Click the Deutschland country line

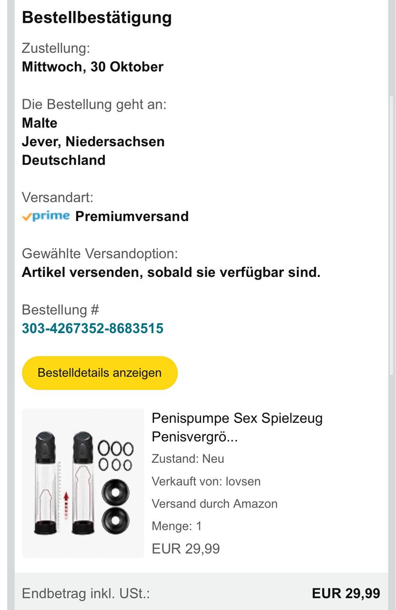point(63,160)
